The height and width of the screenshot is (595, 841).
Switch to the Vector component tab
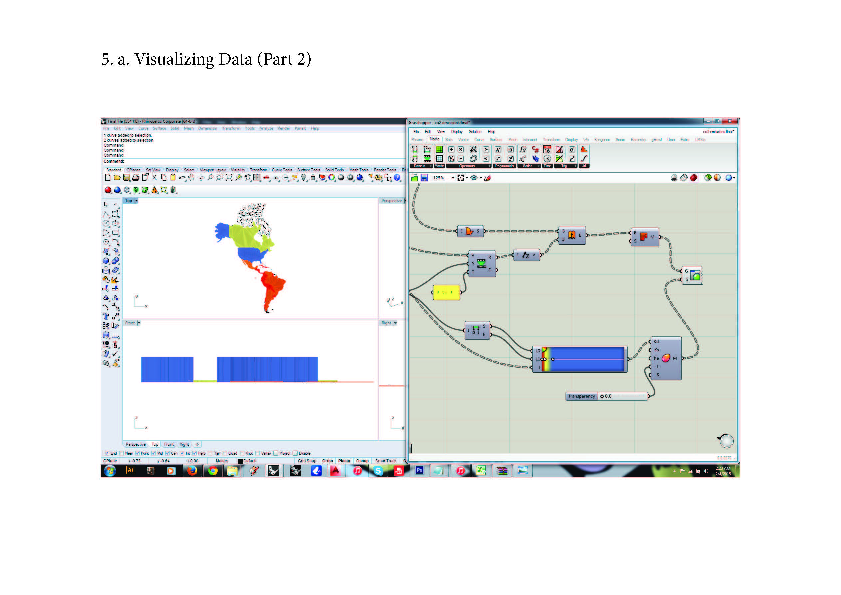pos(463,140)
